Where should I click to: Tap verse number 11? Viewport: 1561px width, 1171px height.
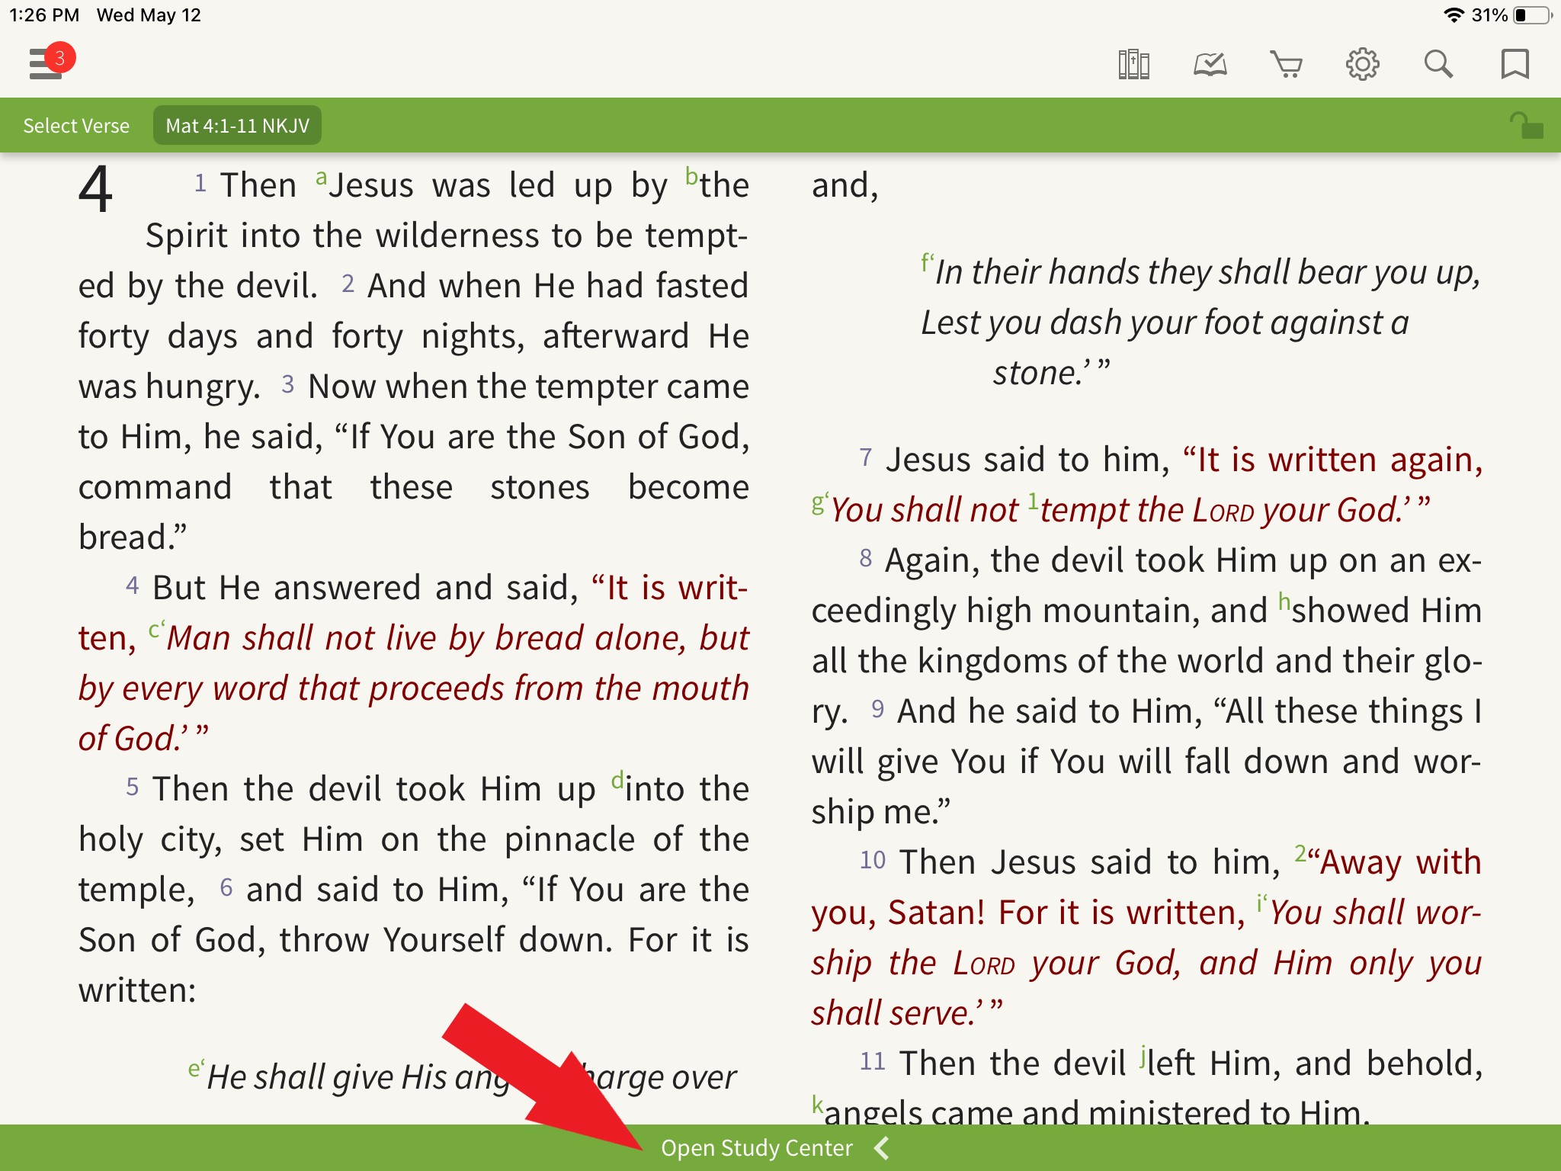point(873,1061)
